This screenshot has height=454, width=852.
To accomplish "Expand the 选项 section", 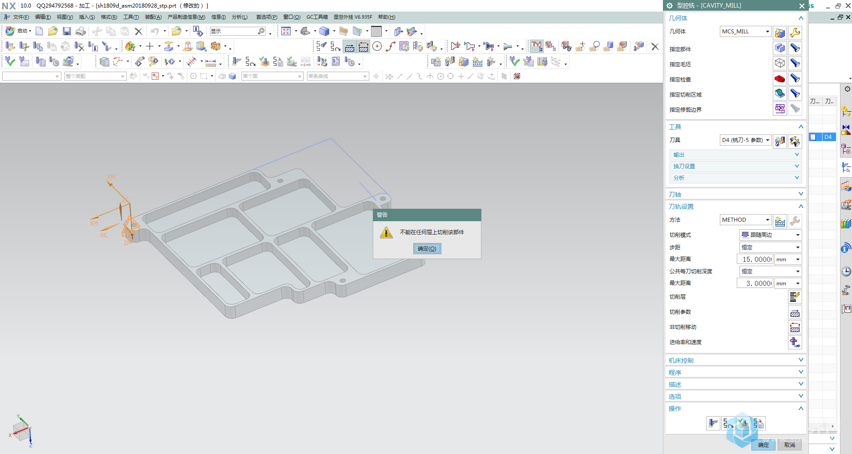I will point(735,396).
